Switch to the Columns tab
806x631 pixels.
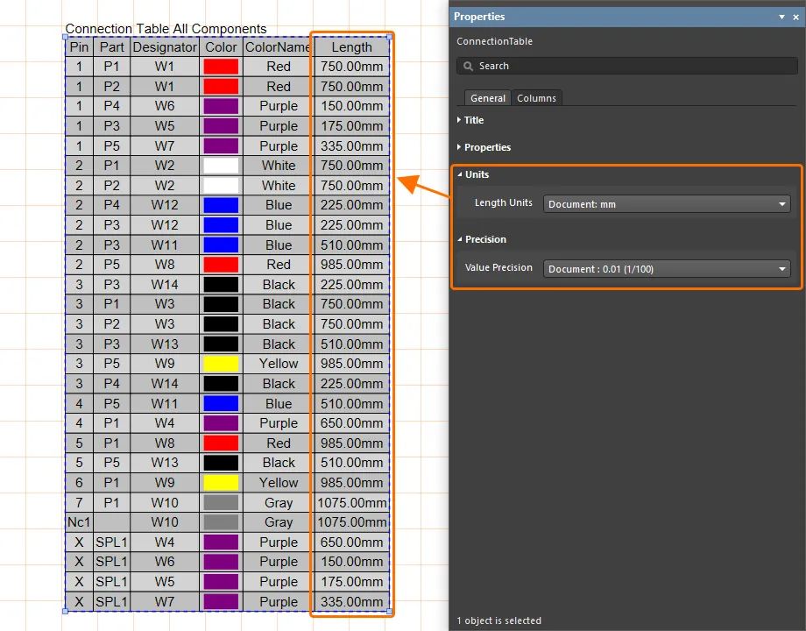click(x=536, y=98)
